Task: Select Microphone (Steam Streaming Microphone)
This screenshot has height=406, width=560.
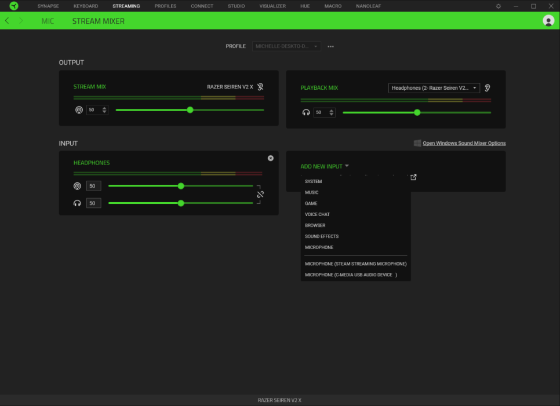Action: (x=355, y=264)
